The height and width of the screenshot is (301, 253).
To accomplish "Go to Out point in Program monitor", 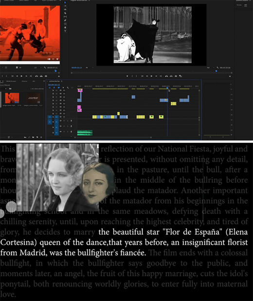I will [x=161, y=76].
